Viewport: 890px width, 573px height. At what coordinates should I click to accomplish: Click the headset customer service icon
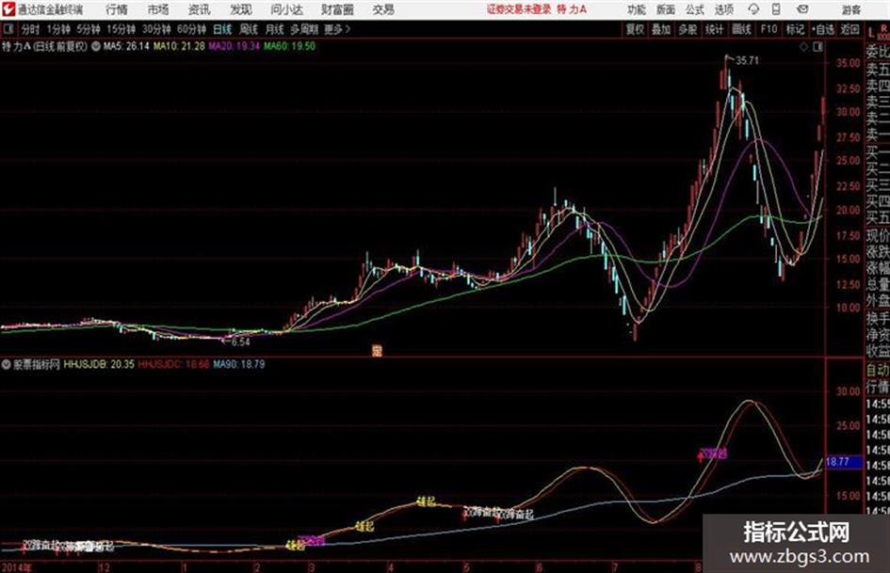(x=753, y=9)
